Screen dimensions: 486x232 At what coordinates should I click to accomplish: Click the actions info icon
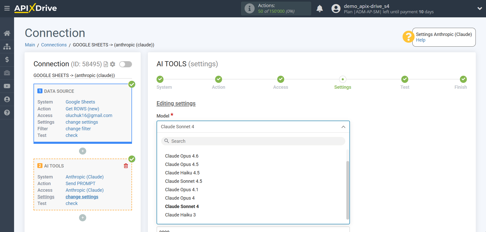coord(249,8)
